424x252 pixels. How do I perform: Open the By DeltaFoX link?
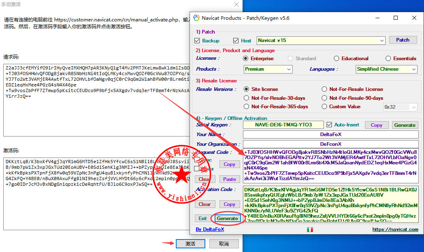click(210, 229)
